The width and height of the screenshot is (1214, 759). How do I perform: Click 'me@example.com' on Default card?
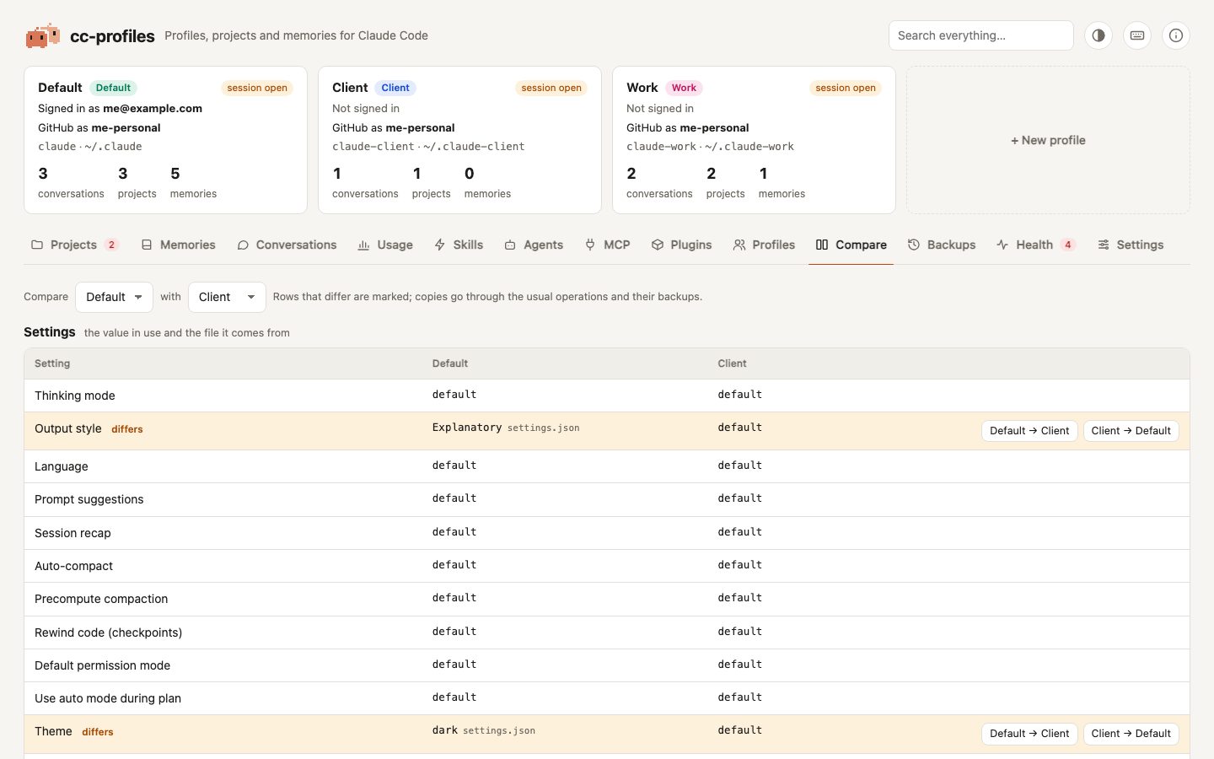pyautogui.click(x=153, y=108)
